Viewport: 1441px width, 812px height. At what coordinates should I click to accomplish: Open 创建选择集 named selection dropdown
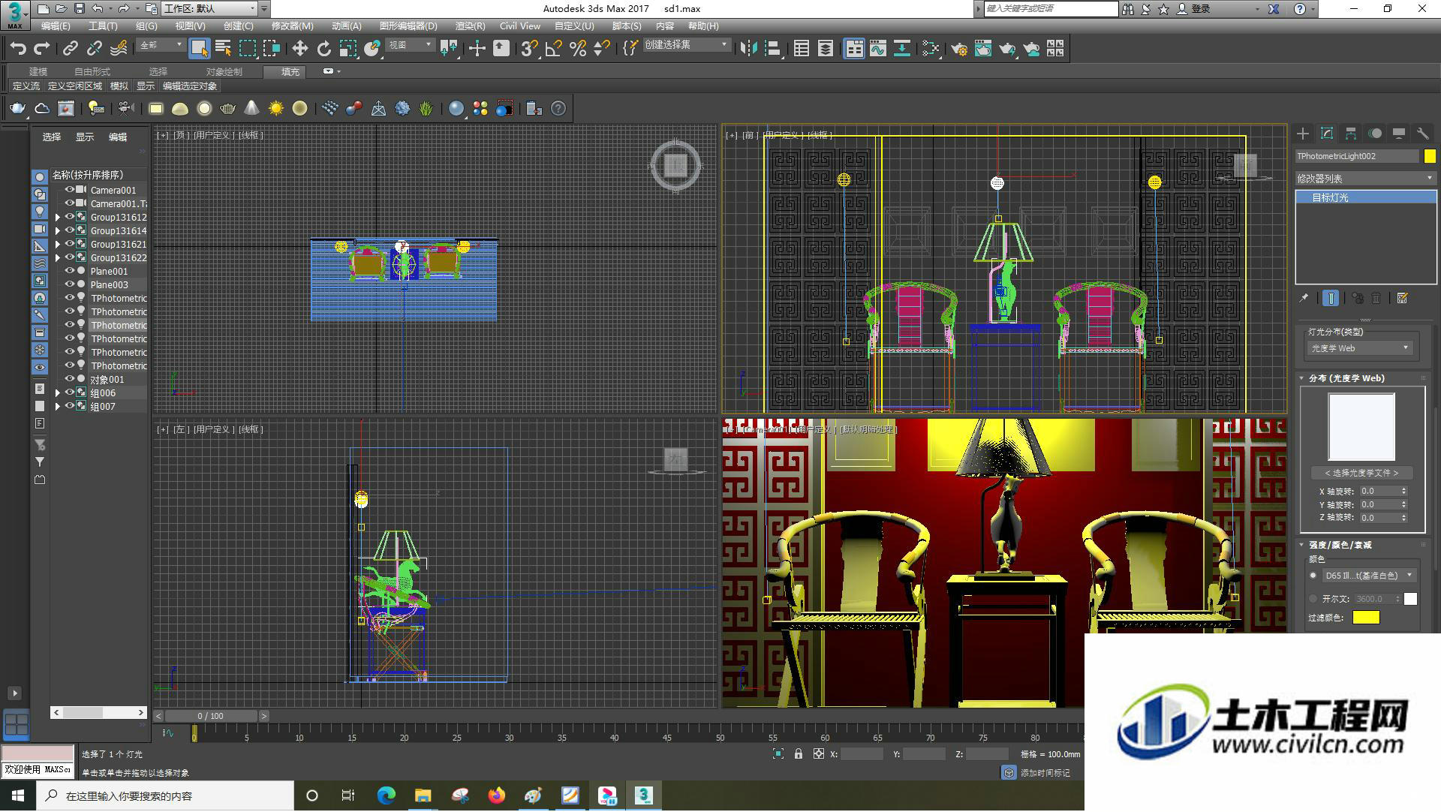pos(687,45)
